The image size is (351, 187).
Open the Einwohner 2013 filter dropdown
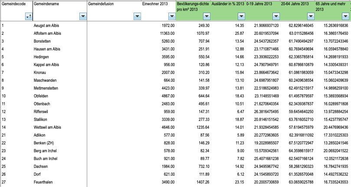click(x=171, y=16)
